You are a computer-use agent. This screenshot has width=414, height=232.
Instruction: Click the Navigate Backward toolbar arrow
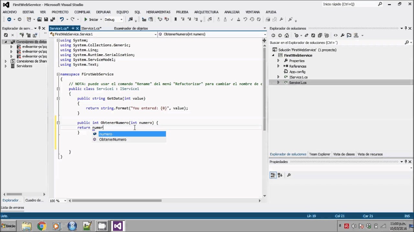click(9, 19)
